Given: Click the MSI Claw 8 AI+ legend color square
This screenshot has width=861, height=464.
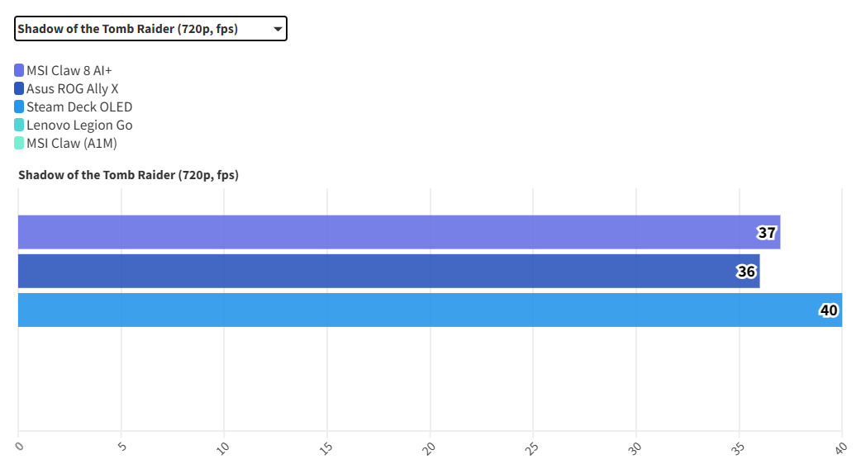Looking at the screenshot, I should coord(19,70).
